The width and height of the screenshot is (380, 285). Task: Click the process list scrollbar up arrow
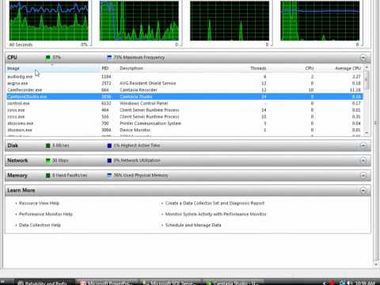coord(367,67)
